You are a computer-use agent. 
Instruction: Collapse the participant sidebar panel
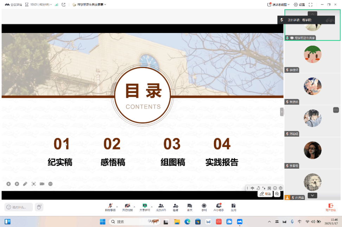281,112
